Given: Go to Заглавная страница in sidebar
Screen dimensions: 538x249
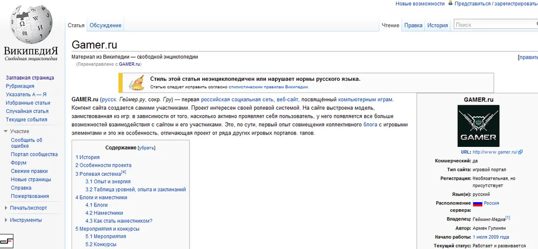Looking at the screenshot, I should [x=30, y=77].
